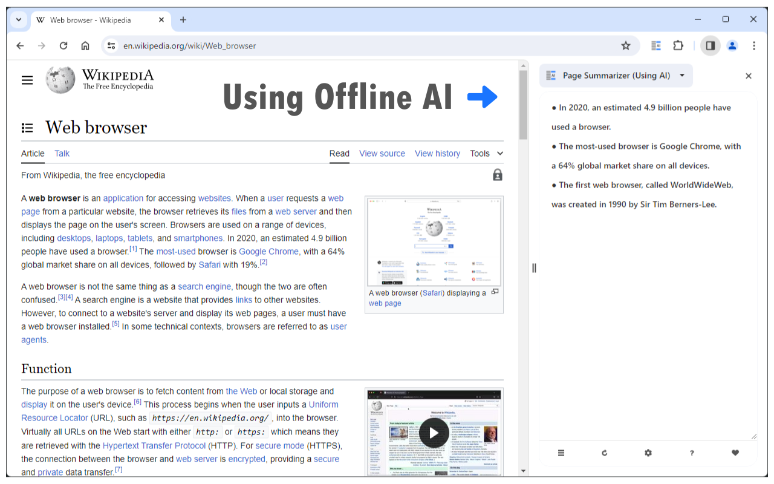The width and height of the screenshot is (774, 484).
Task: Open the 'search engine' link
Action: (205, 286)
